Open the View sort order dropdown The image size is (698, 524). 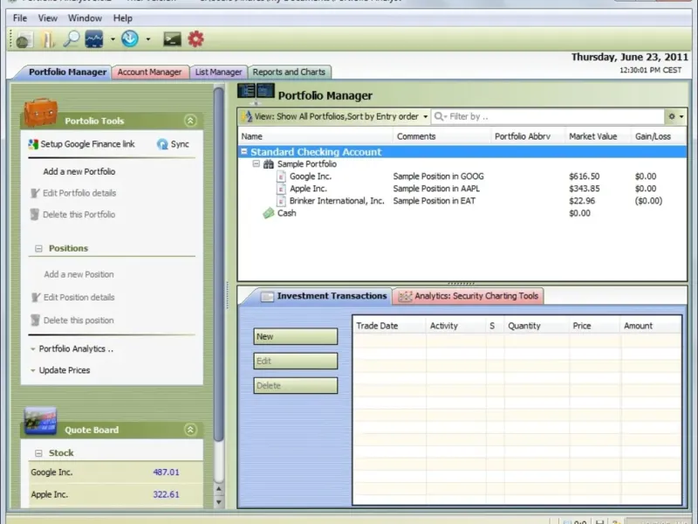[x=335, y=117]
